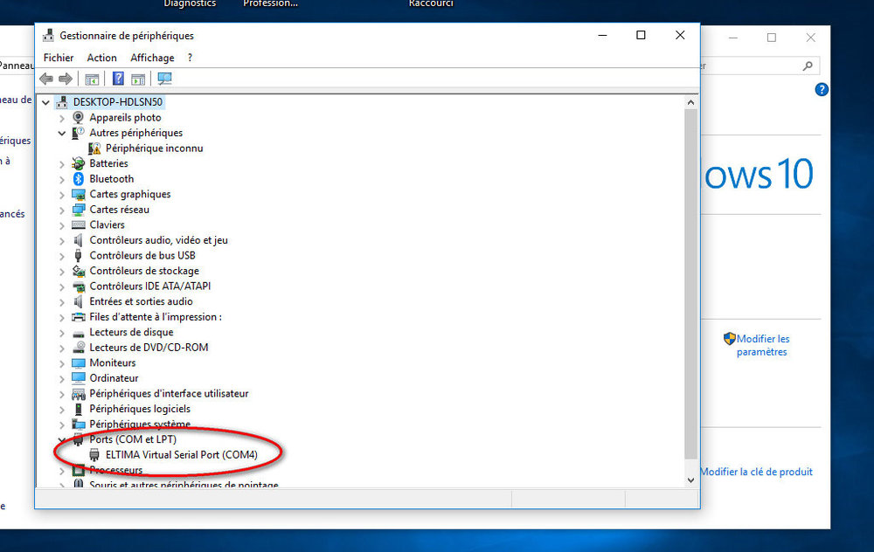Click the device tree vertical scrollbar thumb
The image size is (874, 552).
(690, 284)
